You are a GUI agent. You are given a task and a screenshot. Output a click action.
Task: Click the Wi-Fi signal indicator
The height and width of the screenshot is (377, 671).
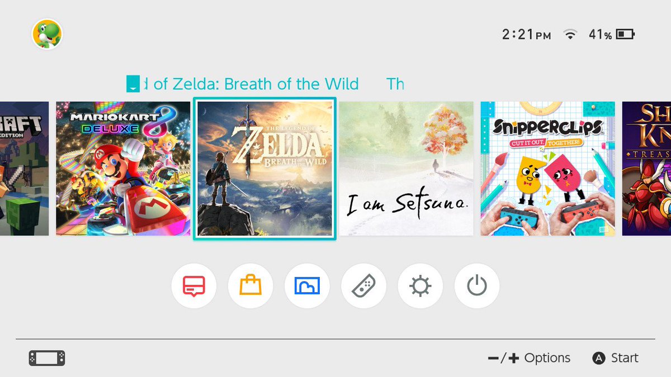(570, 35)
